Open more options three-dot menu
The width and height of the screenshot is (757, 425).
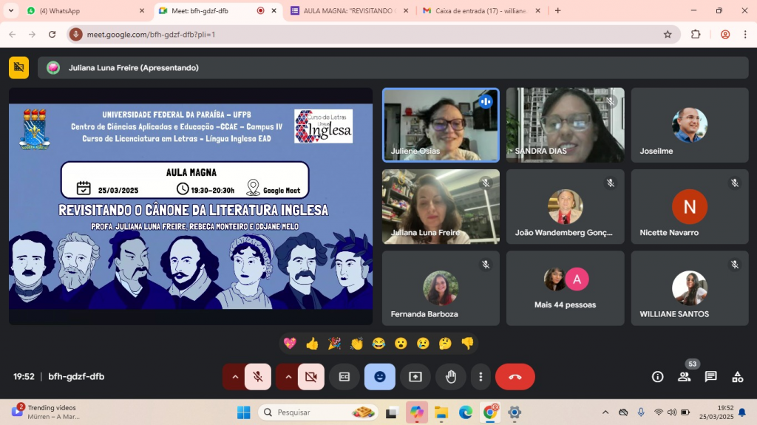tap(481, 377)
